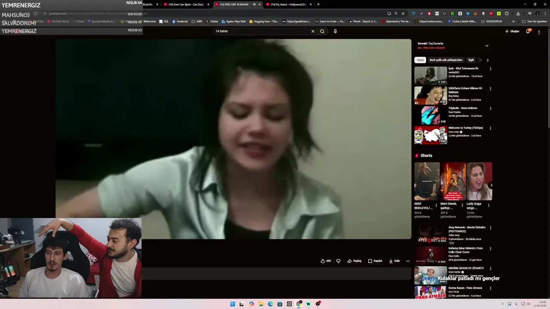550x309 pixels.
Task: Bookmark this page with star icon
Action: [x=403, y=13]
